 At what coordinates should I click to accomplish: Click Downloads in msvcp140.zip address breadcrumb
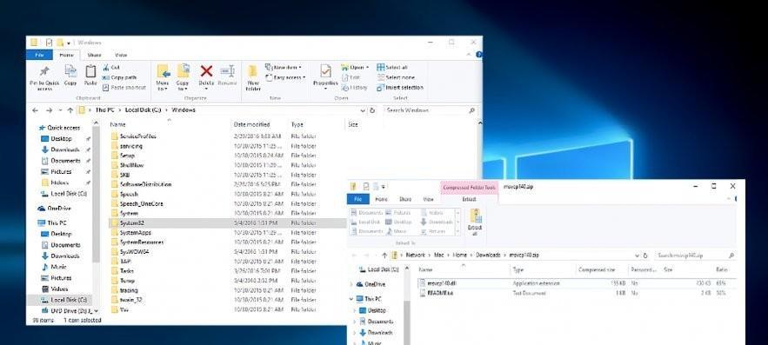click(488, 255)
